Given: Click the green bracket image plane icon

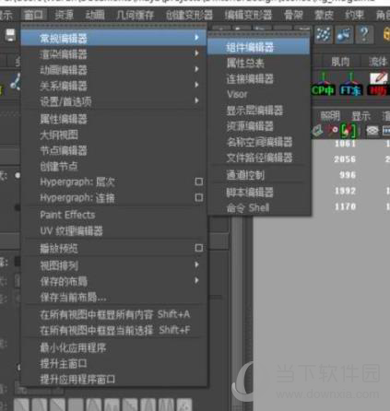Looking at the screenshot, I should click(349, 131).
